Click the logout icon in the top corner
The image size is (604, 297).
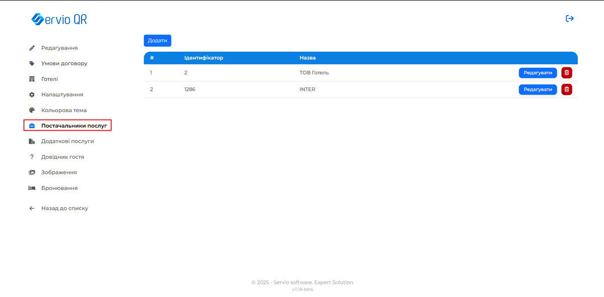pos(570,18)
